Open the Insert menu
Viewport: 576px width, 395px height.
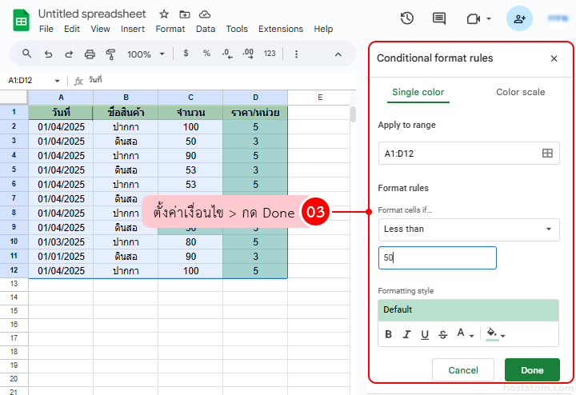pyautogui.click(x=133, y=29)
